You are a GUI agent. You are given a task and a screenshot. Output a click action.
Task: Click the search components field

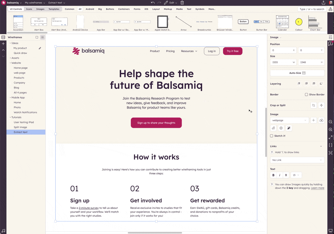pos(312,9)
